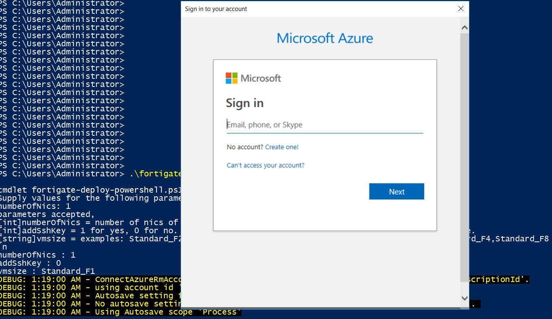
Task: Click the vertical scrollbar thumb in sign-in dialog
Action: (x=465, y=158)
